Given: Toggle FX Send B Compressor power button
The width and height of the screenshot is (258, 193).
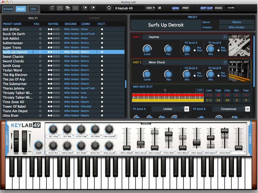Looking at the screenshot, I should click(247, 109).
